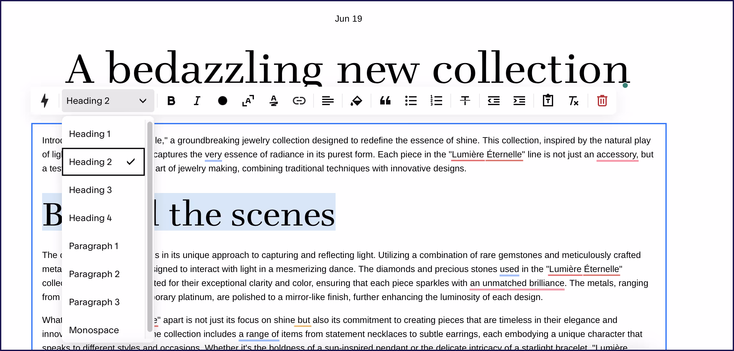This screenshot has width=734, height=351.
Task: Apply Paragraph 2 style
Action: [x=103, y=274]
